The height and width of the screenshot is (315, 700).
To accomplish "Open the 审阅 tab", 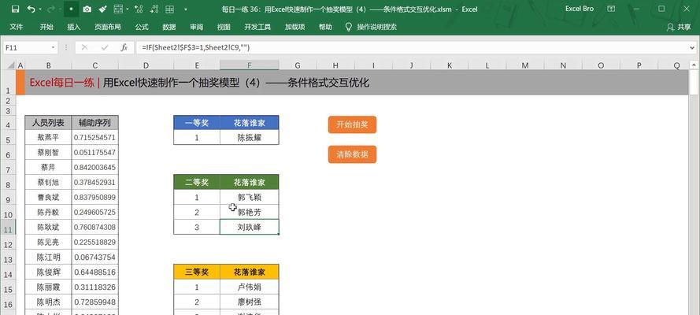I will pyautogui.click(x=196, y=27).
